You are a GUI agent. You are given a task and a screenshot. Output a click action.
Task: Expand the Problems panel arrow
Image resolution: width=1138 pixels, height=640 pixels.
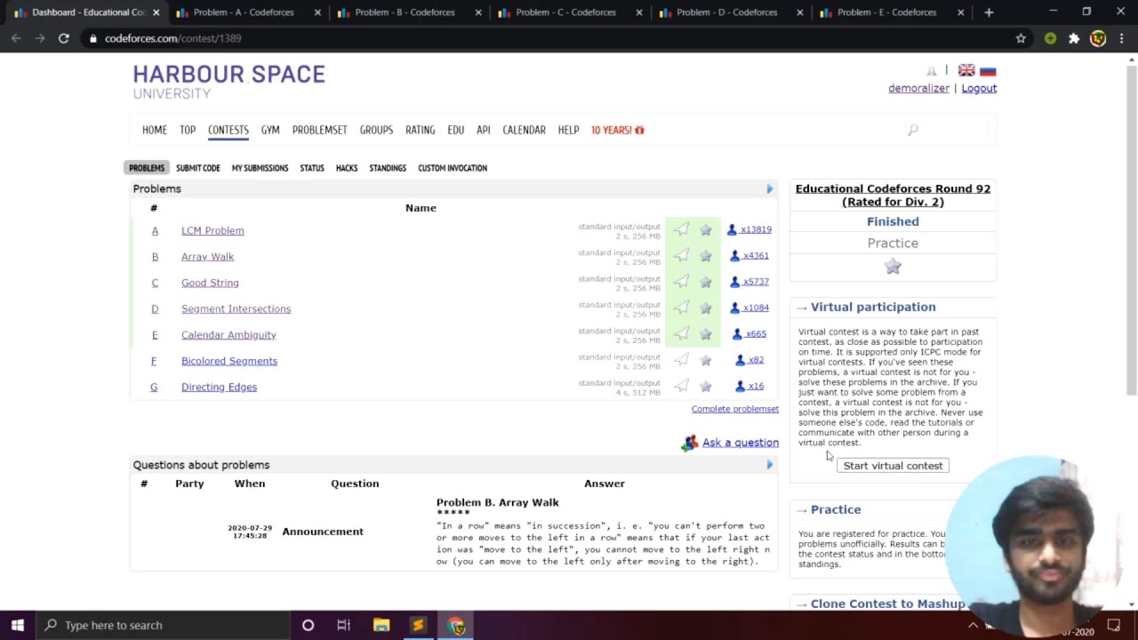pyautogui.click(x=770, y=188)
